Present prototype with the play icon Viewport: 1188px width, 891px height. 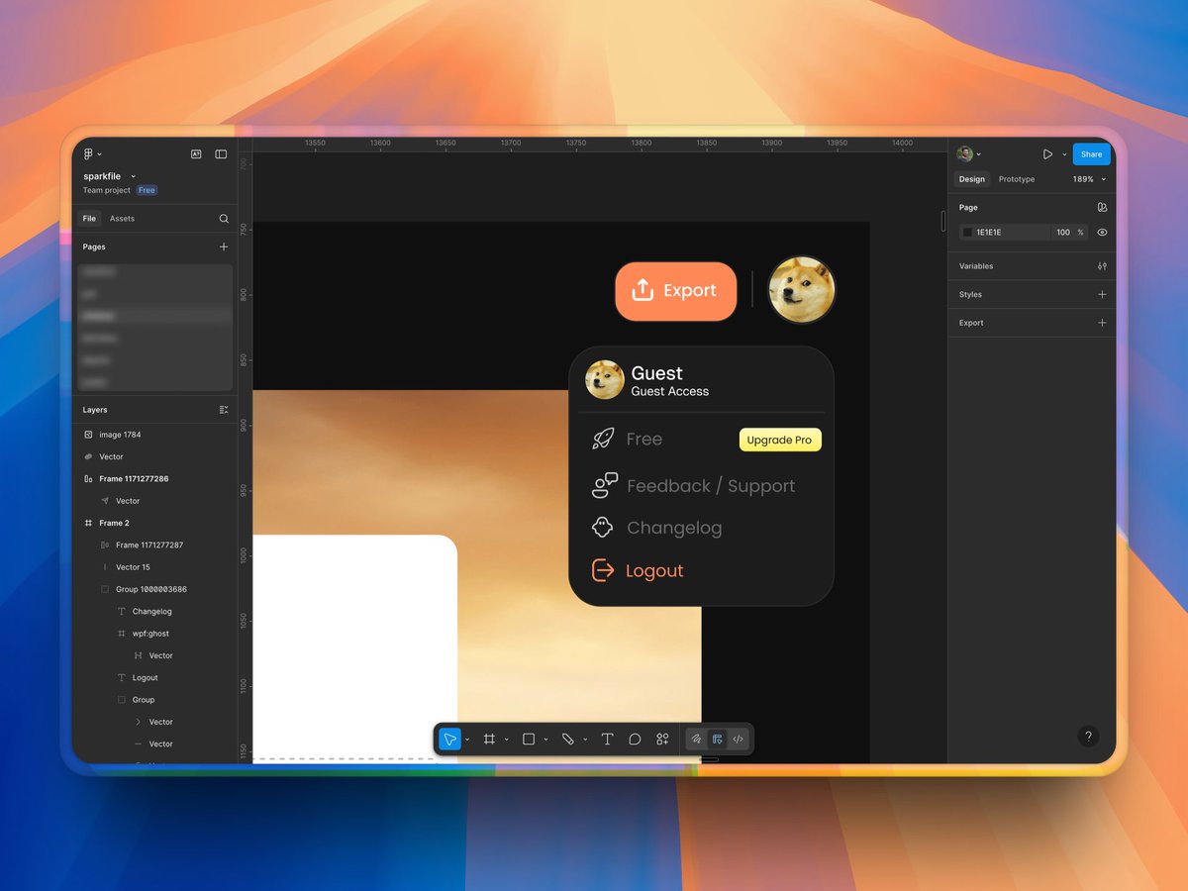pos(1047,154)
